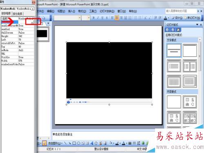Open the 工具 (Tools) menu
204x153 pixels.
click(93, 11)
